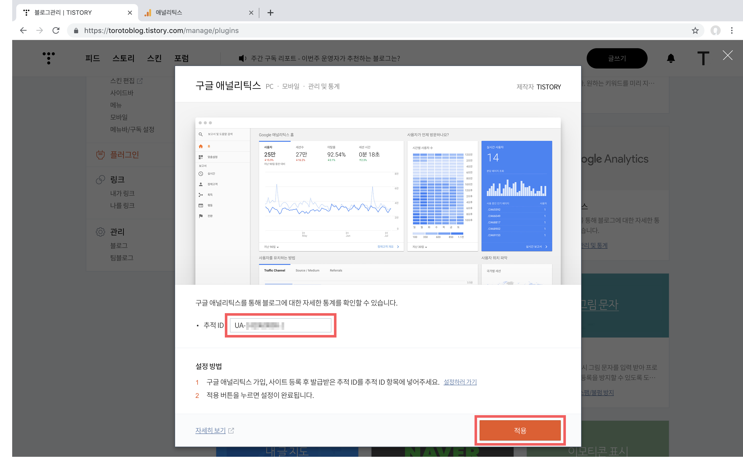
Task: Open 메뉴 settings in sidebar
Action: [x=116, y=105]
